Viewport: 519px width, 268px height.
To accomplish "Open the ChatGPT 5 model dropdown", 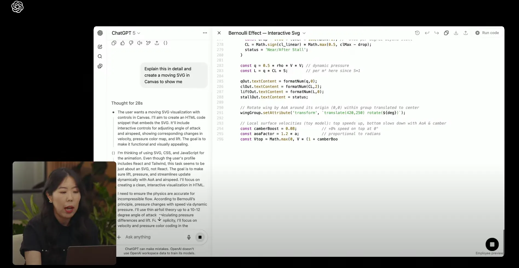I will (x=126, y=33).
